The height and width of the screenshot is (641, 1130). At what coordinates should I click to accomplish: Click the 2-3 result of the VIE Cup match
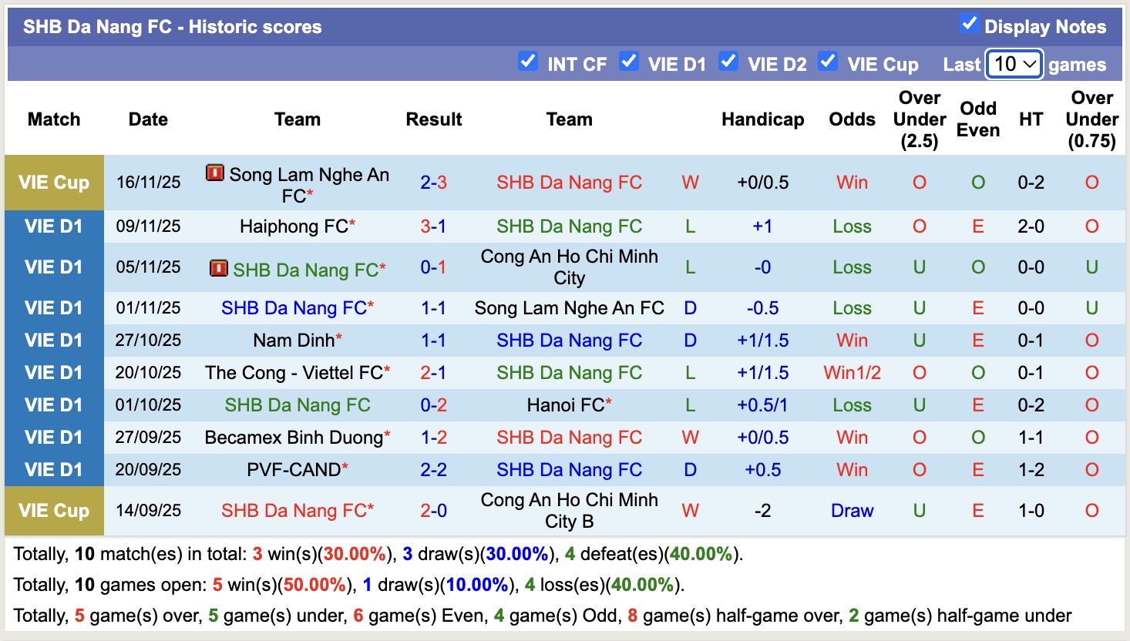[433, 183]
